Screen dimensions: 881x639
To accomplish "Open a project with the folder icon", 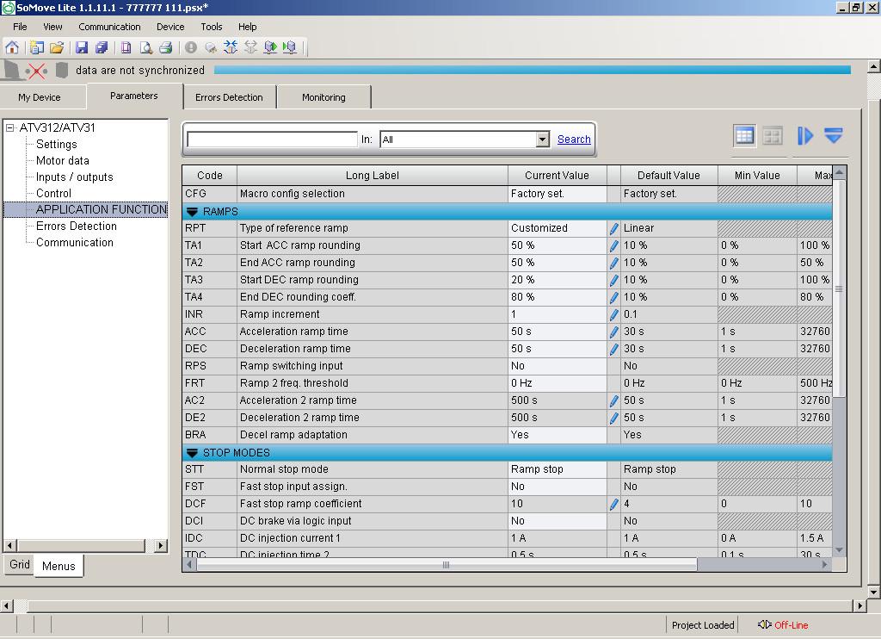I will click(57, 48).
